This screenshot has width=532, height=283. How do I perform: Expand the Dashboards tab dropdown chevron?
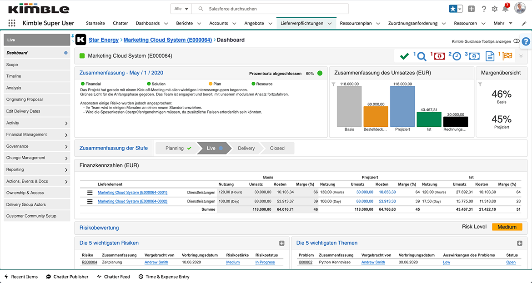point(166,23)
